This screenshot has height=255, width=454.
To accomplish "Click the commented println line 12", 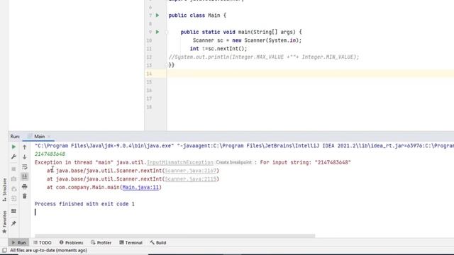I will coord(264,57).
